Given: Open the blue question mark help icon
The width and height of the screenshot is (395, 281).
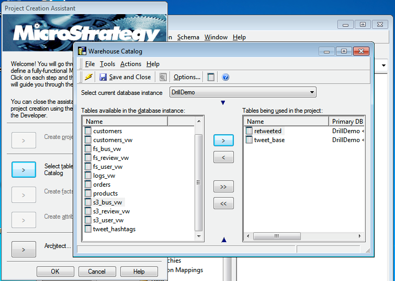Looking at the screenshot, I should [x=225, y=77].
